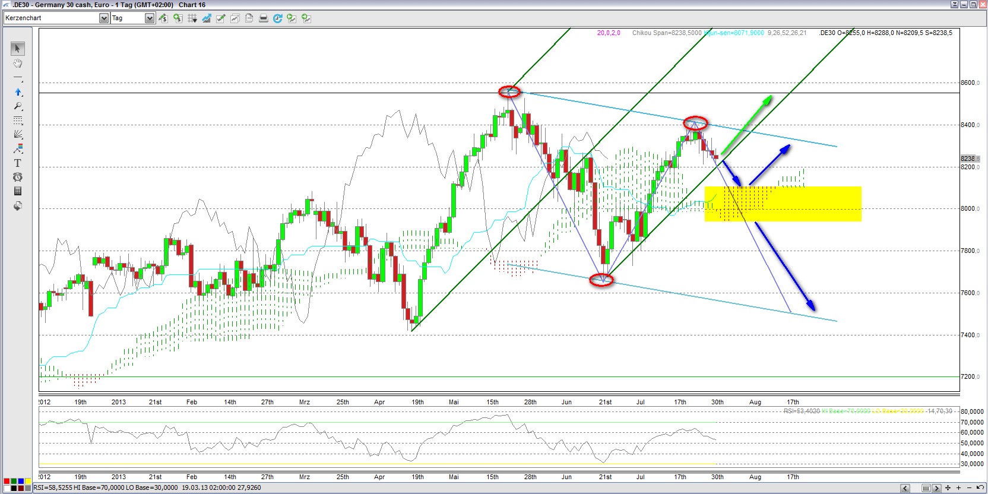Choose the blue arrow marker tool
The width and height of the screenshot is (988, 494).
click(17, 92)
